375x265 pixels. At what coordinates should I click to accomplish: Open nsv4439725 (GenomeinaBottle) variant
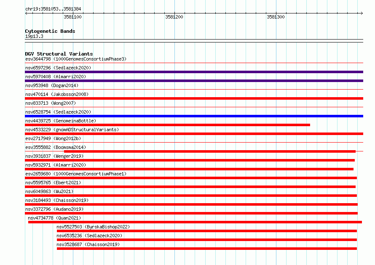pyautogui.click(x=61, y=121)
